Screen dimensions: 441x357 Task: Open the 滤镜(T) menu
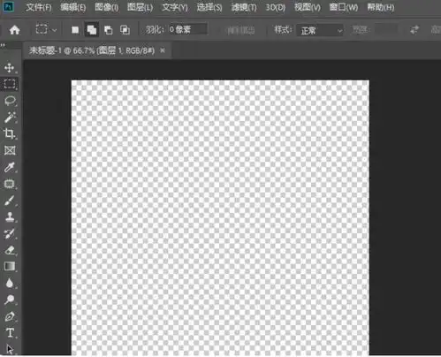244,7
